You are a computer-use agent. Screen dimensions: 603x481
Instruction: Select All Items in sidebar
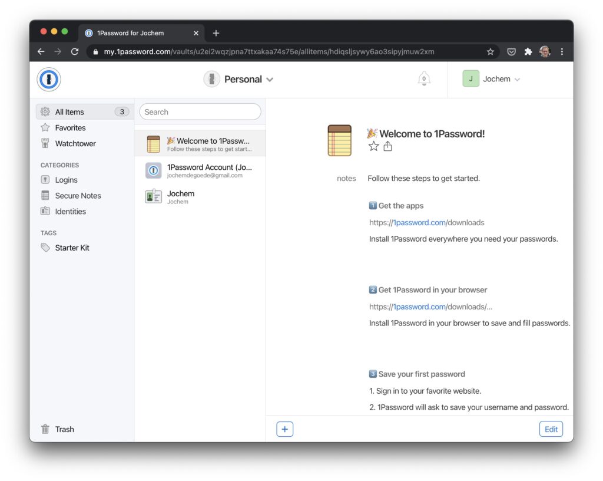(x=85, y=111)
